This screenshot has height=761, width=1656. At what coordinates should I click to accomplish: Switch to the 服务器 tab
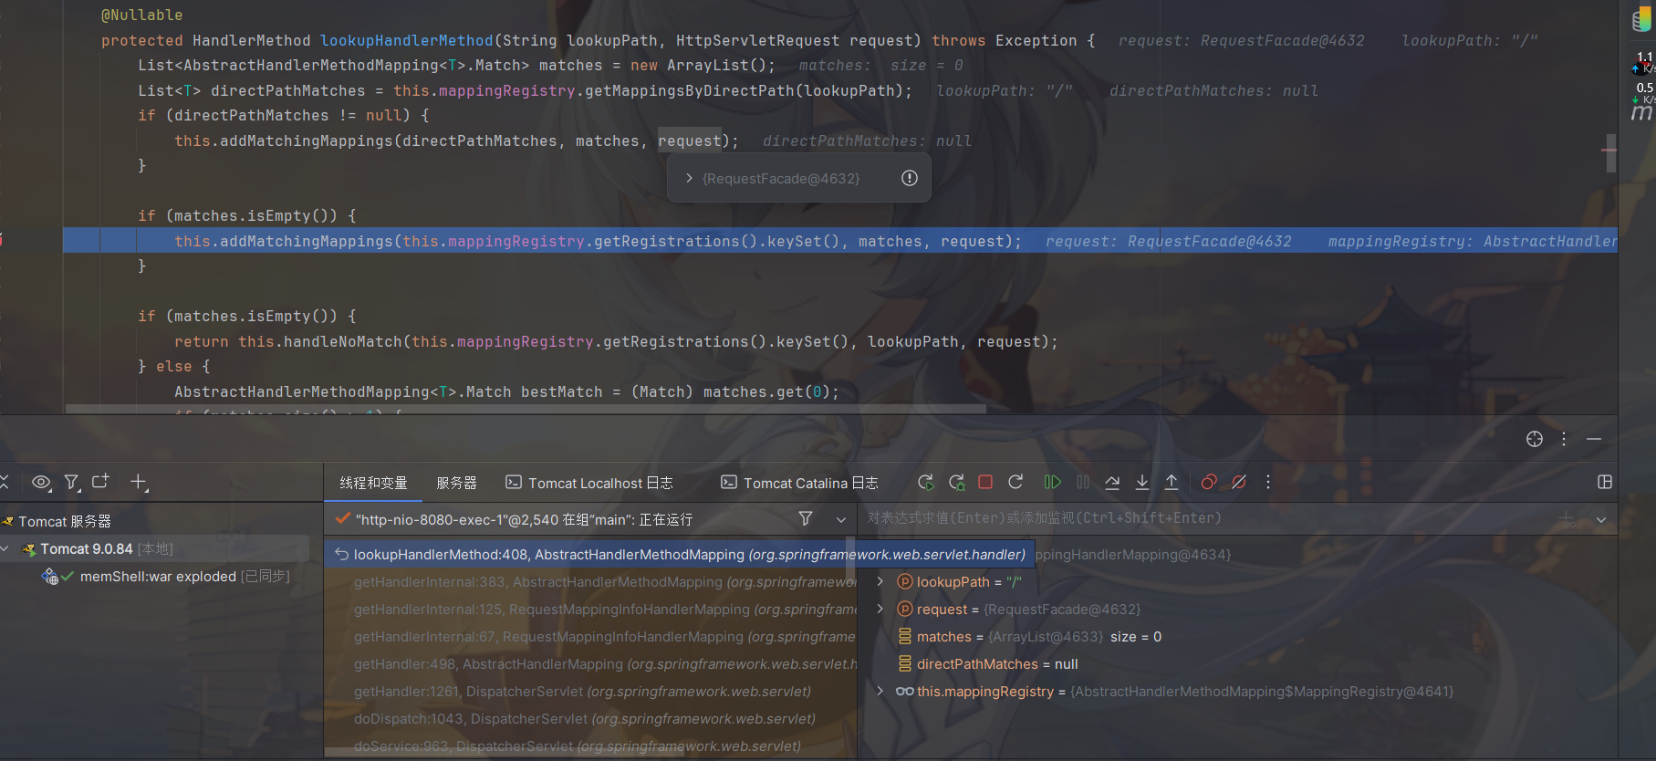tap(457, 483)
